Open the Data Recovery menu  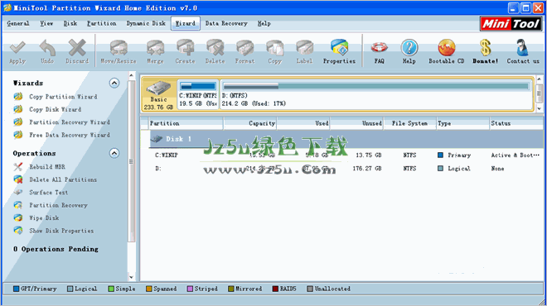[226, 23]
